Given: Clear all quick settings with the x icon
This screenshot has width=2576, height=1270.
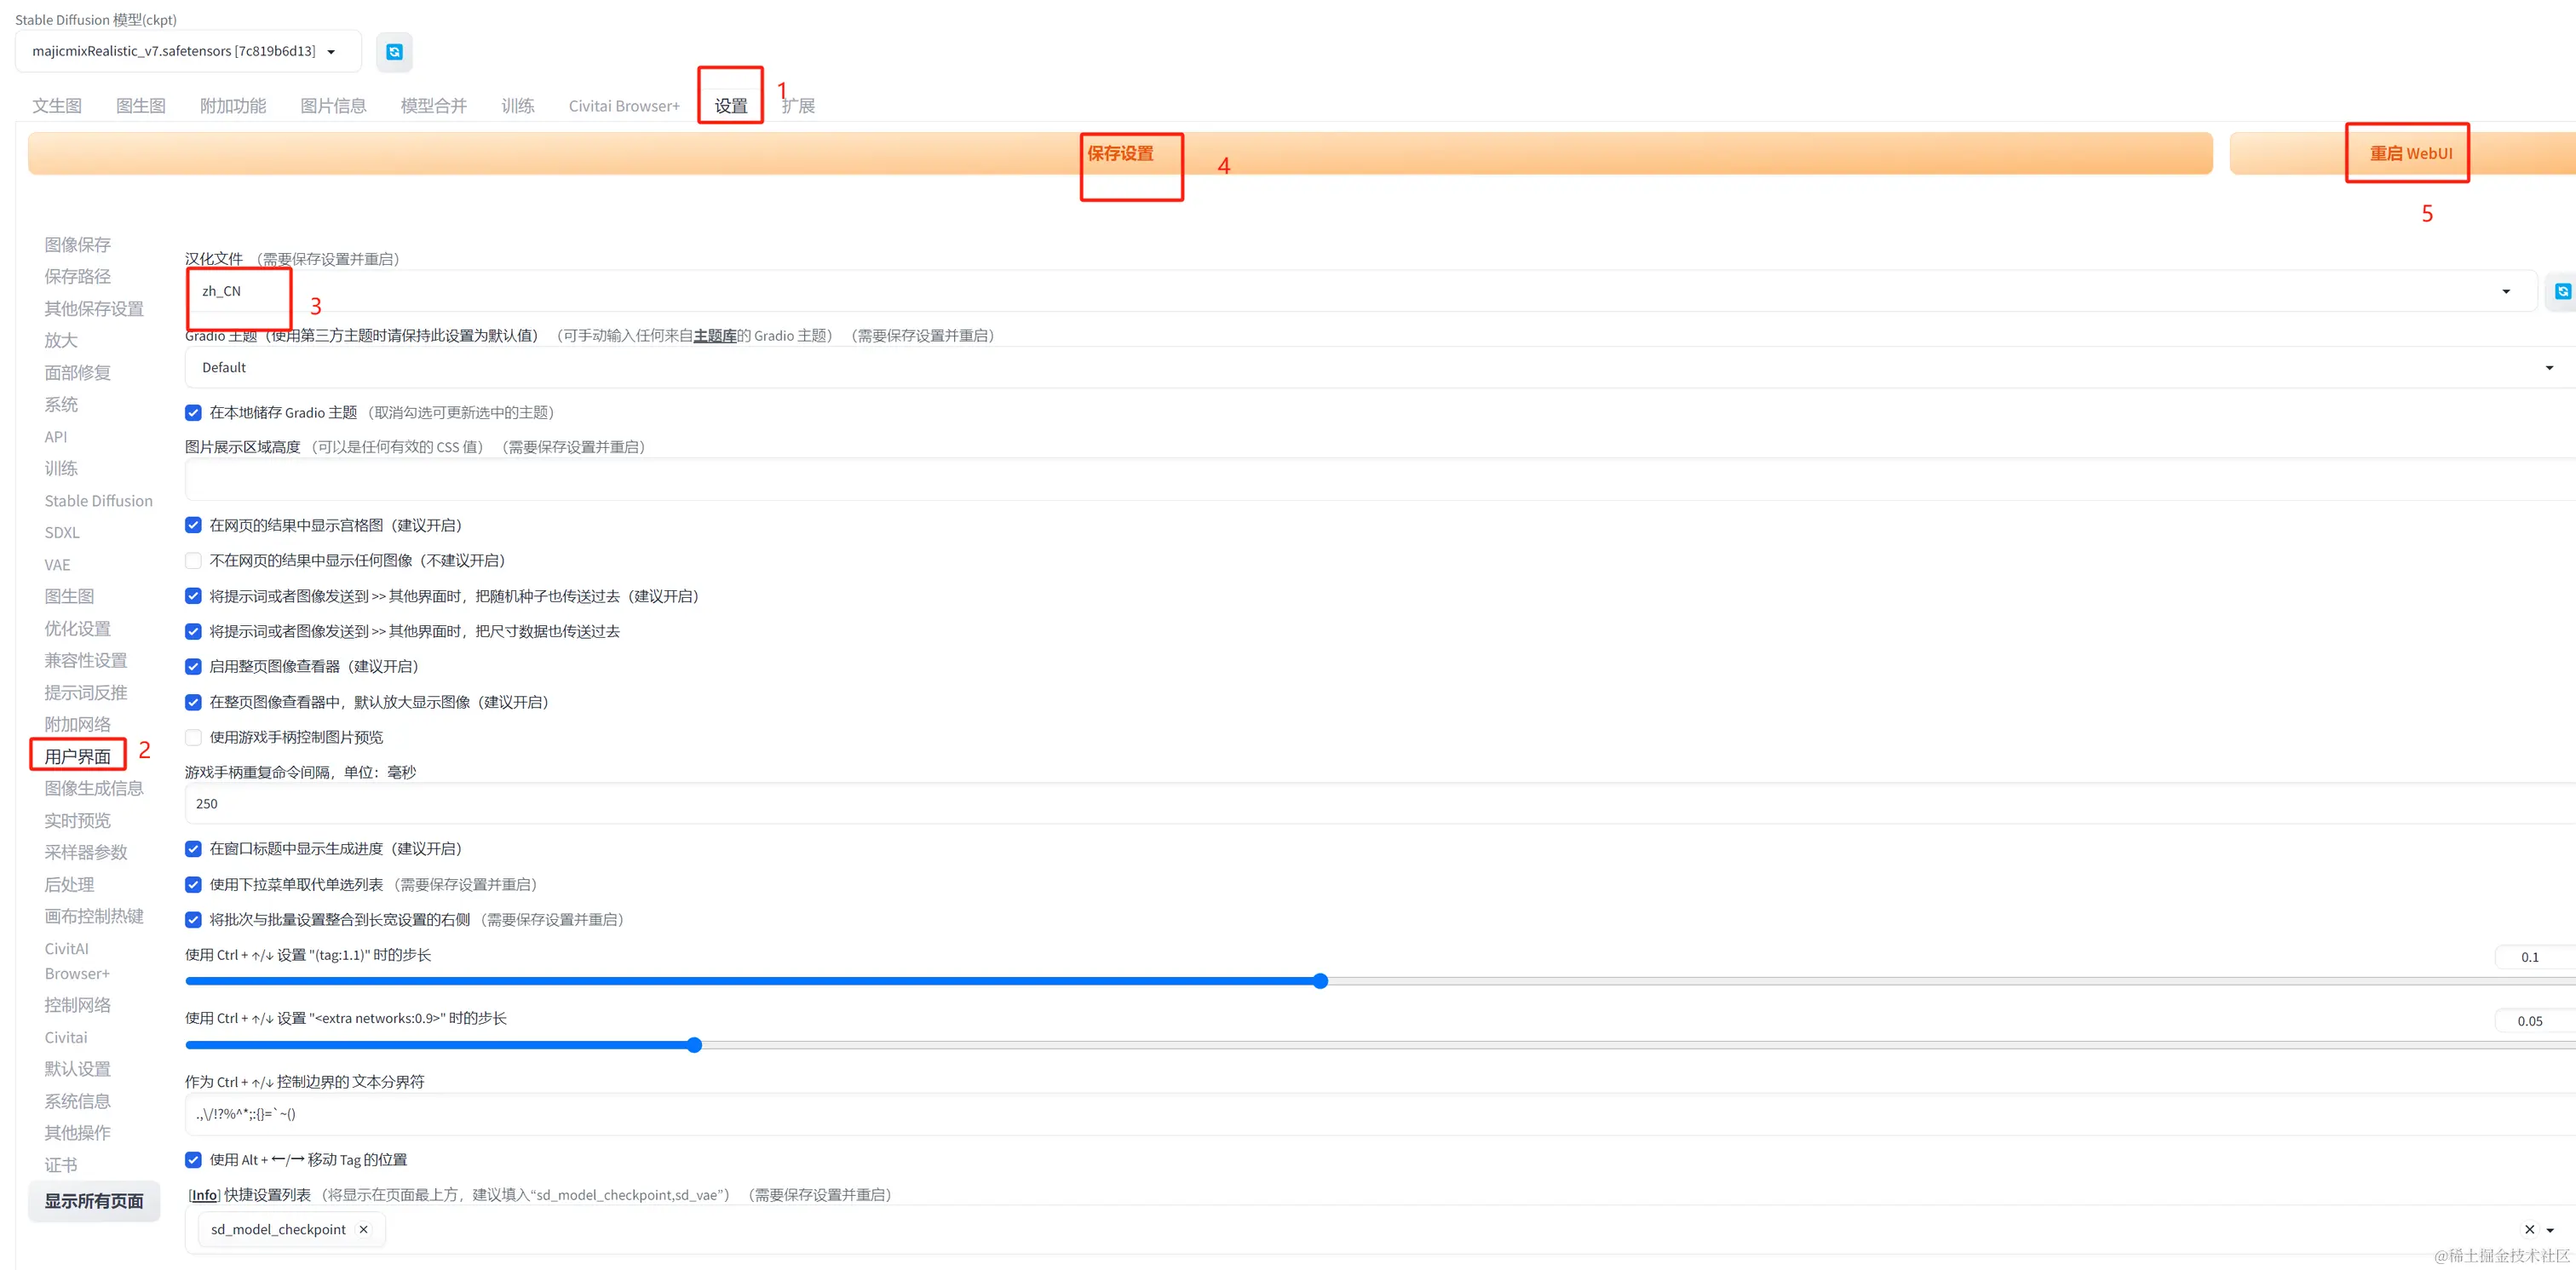Looking at the screenshot, I should [2529, 1229].
